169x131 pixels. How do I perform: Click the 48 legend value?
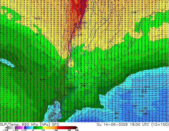coord(77,130)
